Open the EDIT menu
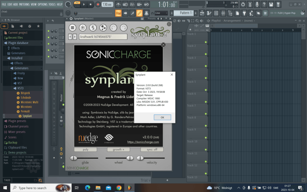 10,4
